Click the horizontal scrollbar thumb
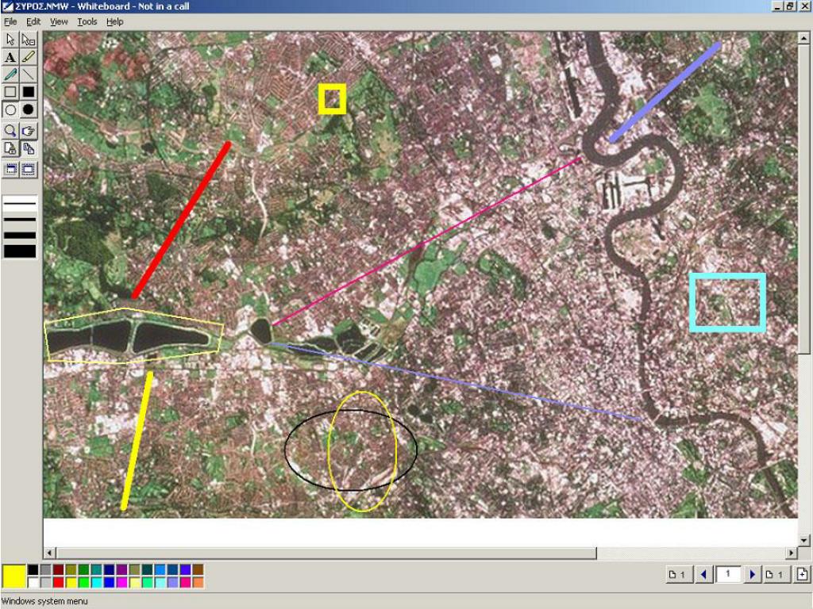 point(326,553)
